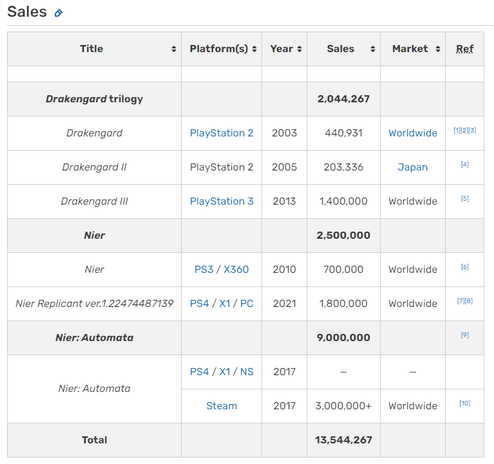
Task: Follow the Worldwide link in Drakengard row
Action: 413,133
